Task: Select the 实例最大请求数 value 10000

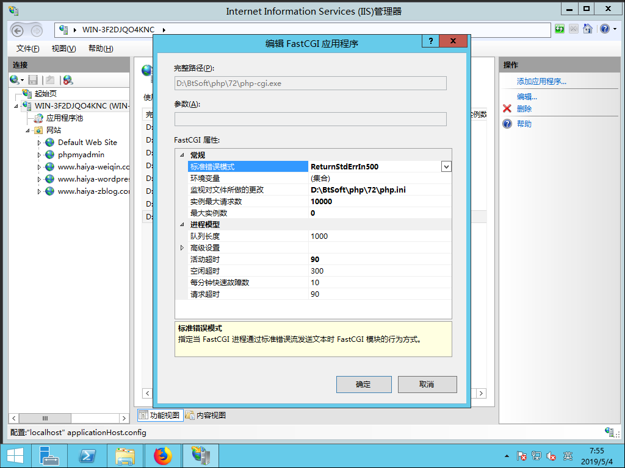Action: 321,201
